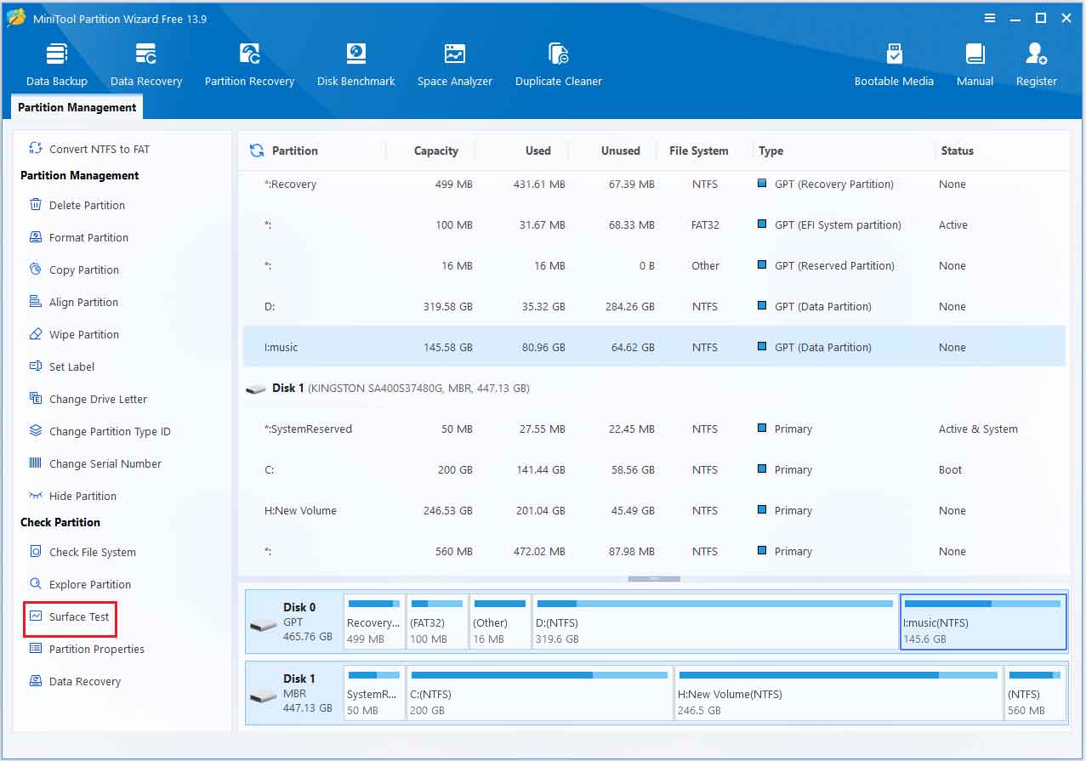This screenshot has height=761, width=1086.
Task: Select the *:SystemReserved partition row
Action: (654, 429)
